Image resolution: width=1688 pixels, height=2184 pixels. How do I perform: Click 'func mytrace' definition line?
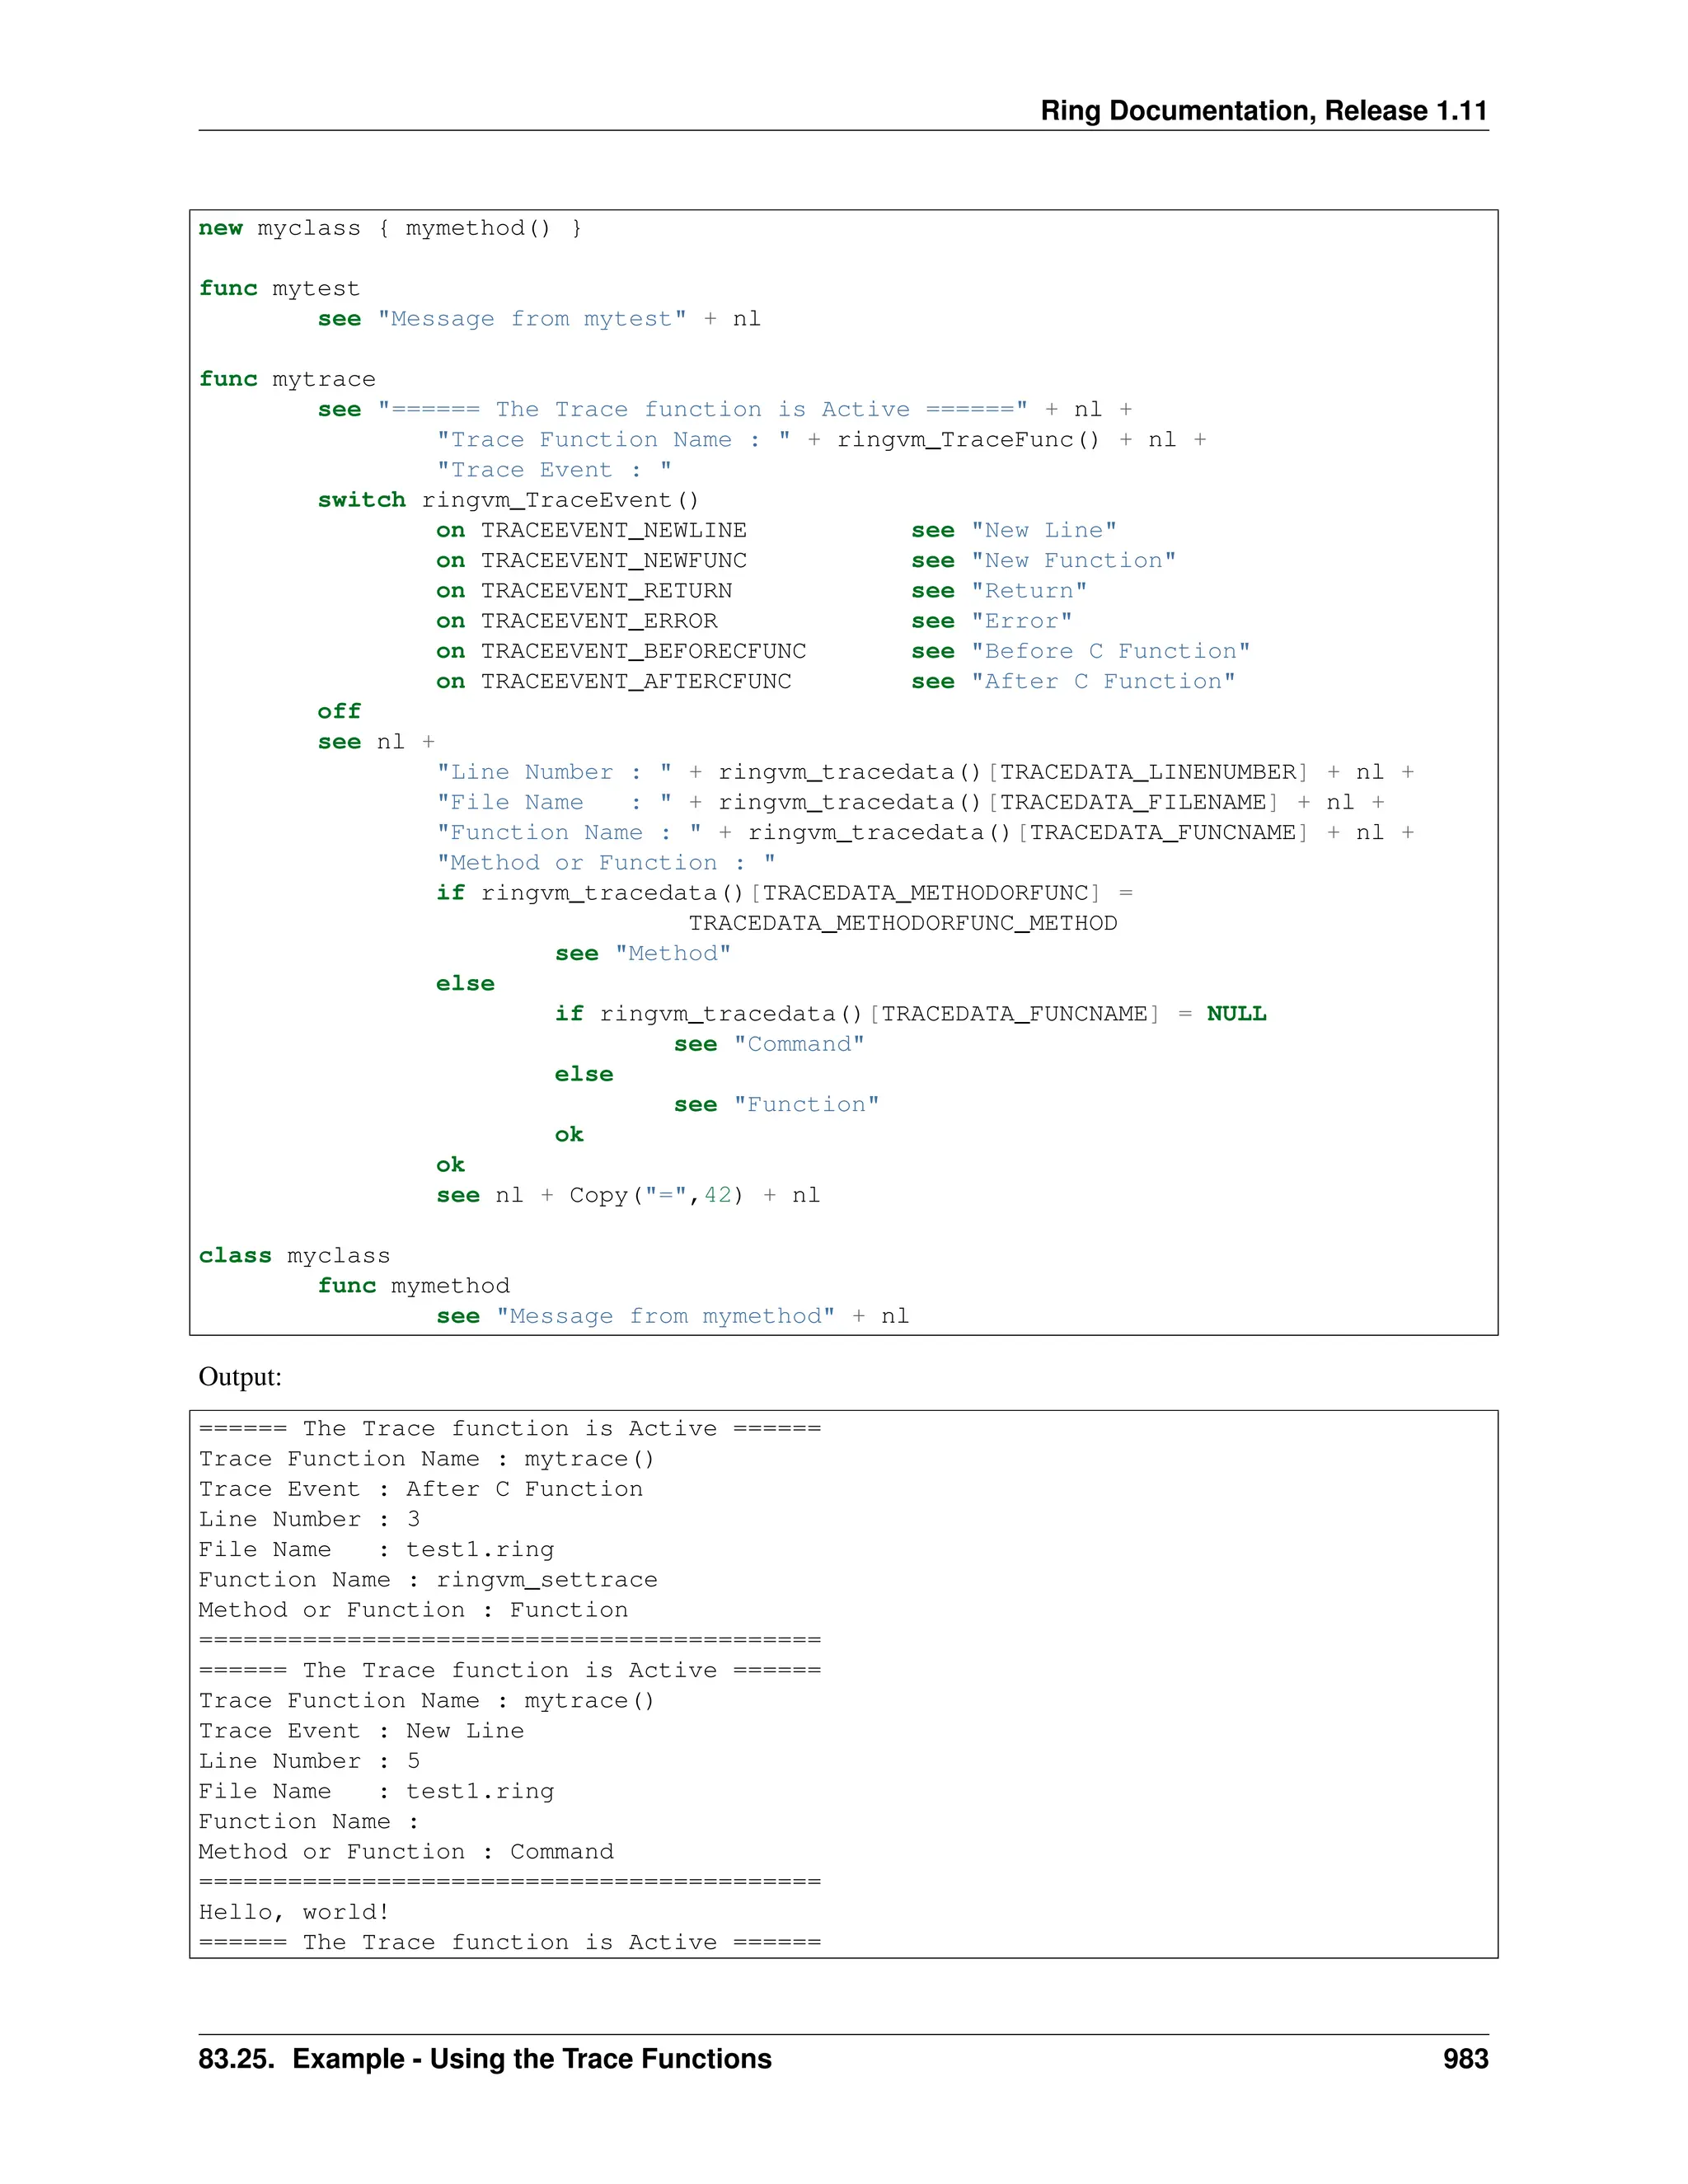click(286, 379)
